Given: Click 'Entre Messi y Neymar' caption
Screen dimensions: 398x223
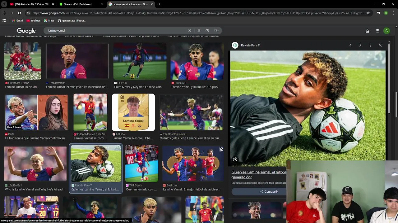Looking at the screenshot, I should (139, 87).
